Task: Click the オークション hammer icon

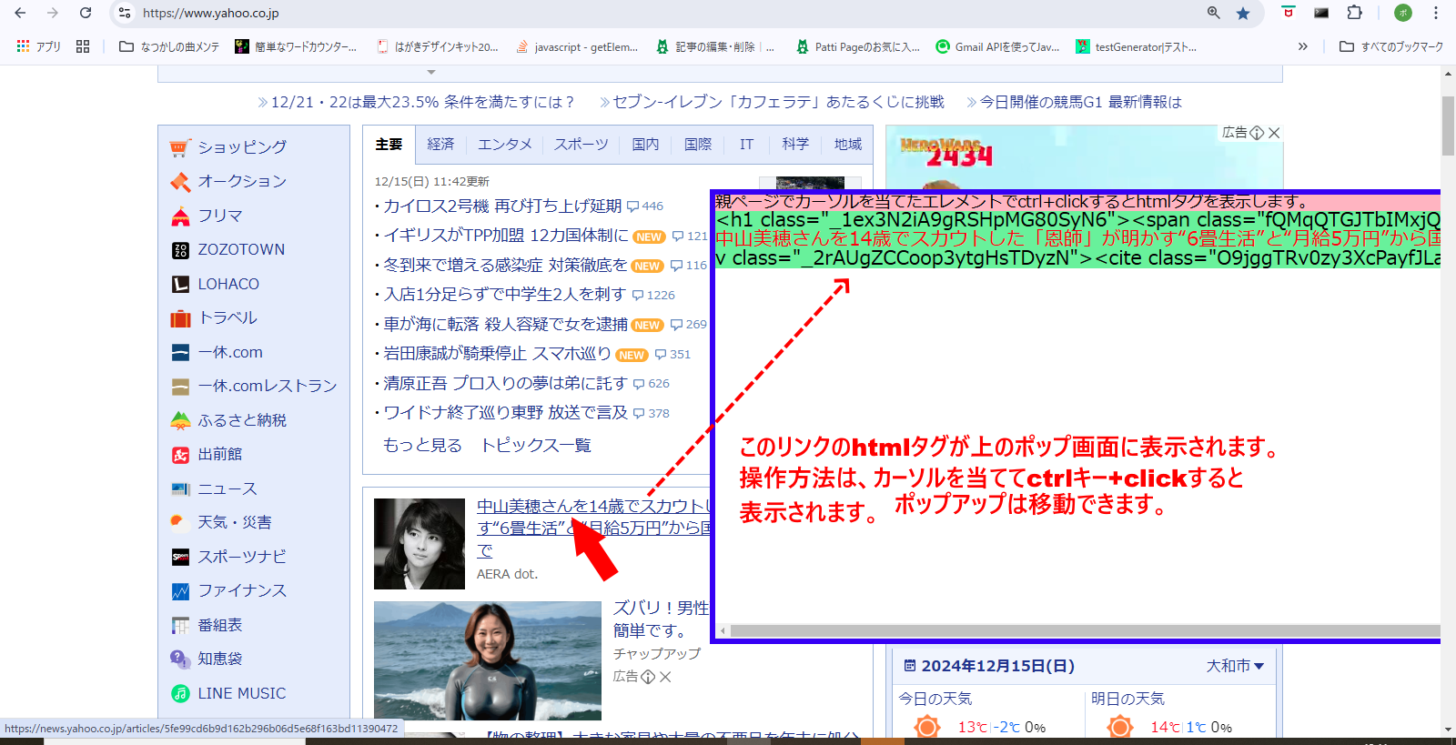Action: (x=180, y=182)
